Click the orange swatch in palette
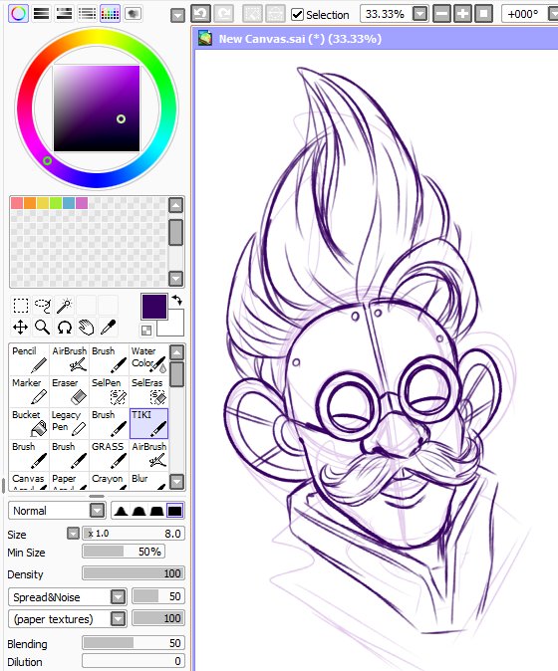 30,203
